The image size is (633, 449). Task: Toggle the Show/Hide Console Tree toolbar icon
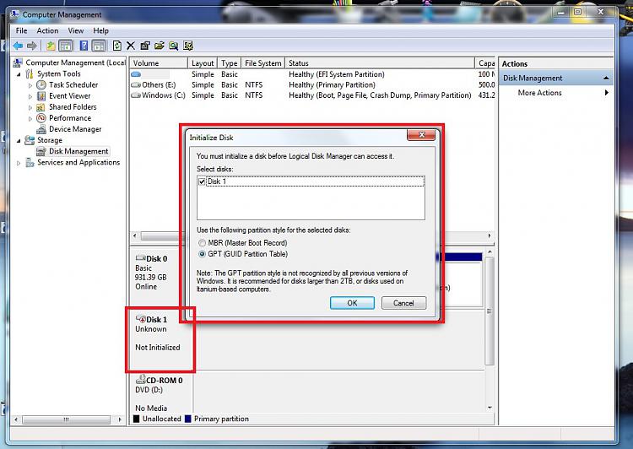(x=65, y=46)
